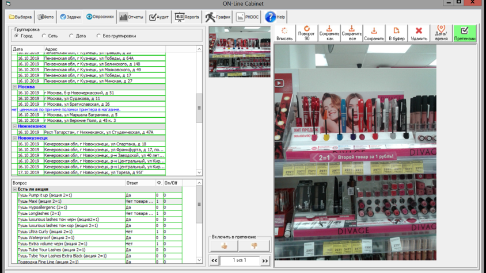The width and height of the screenshot is (486, 273).
Task: Delete photo with Удалить icon
Action: pos(419,33)
